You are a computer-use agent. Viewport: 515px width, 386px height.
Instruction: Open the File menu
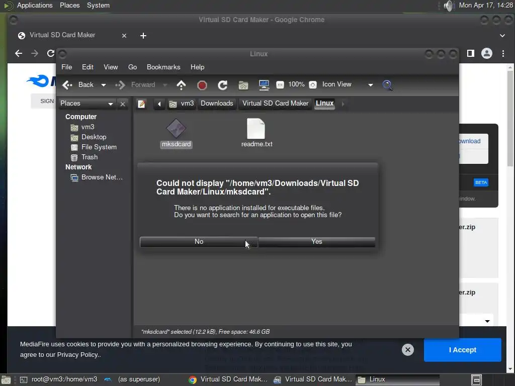pyautogui.click(x=67, y=67)
